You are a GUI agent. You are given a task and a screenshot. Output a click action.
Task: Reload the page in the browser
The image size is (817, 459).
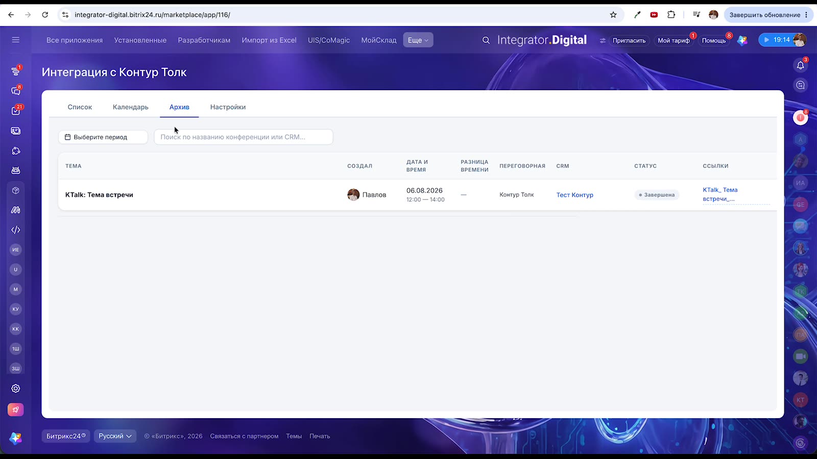[45, 15]
